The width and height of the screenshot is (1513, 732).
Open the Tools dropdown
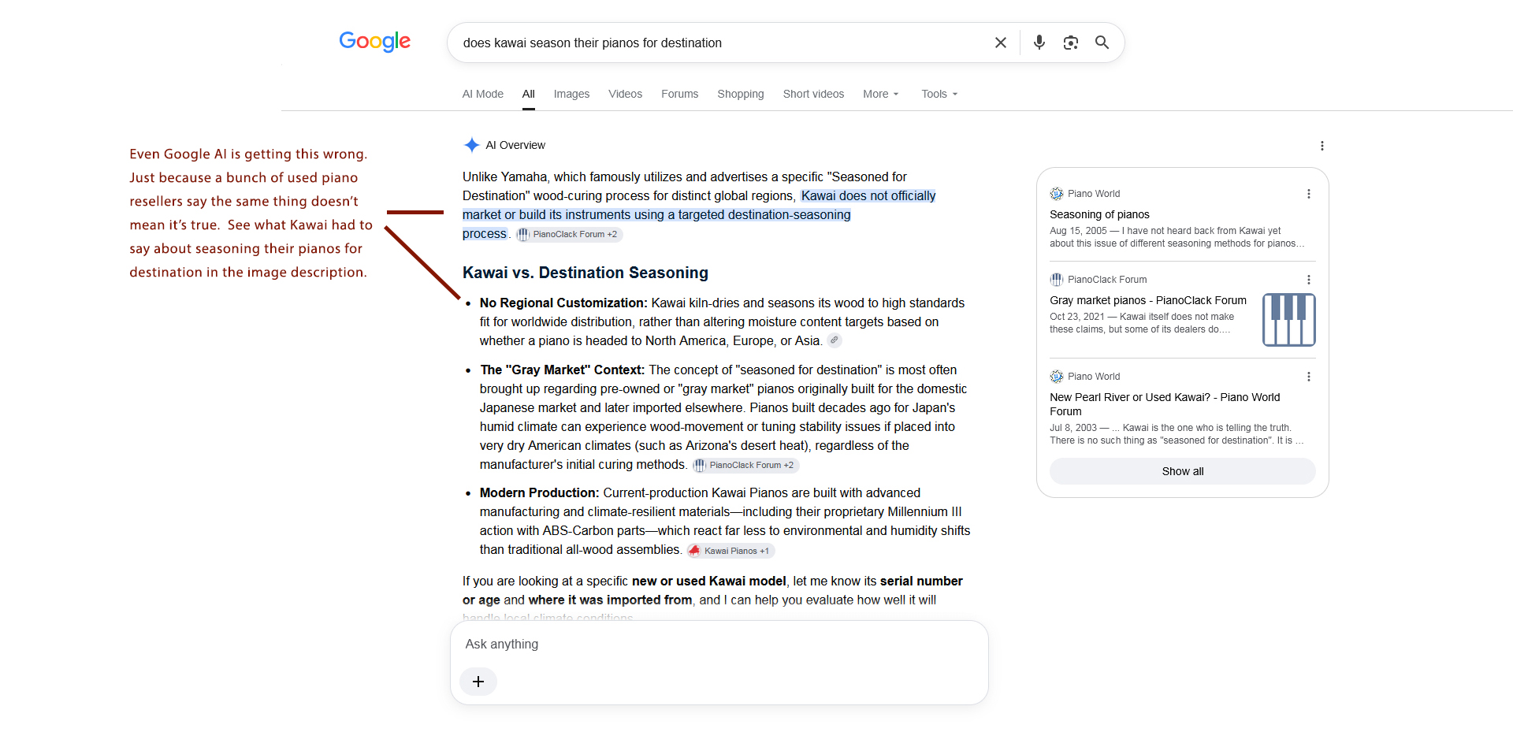coord(939,94)
